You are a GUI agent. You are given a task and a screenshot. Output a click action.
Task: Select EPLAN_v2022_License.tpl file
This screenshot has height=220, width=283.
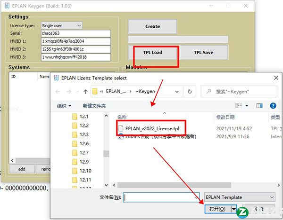(x=152, y=128)
